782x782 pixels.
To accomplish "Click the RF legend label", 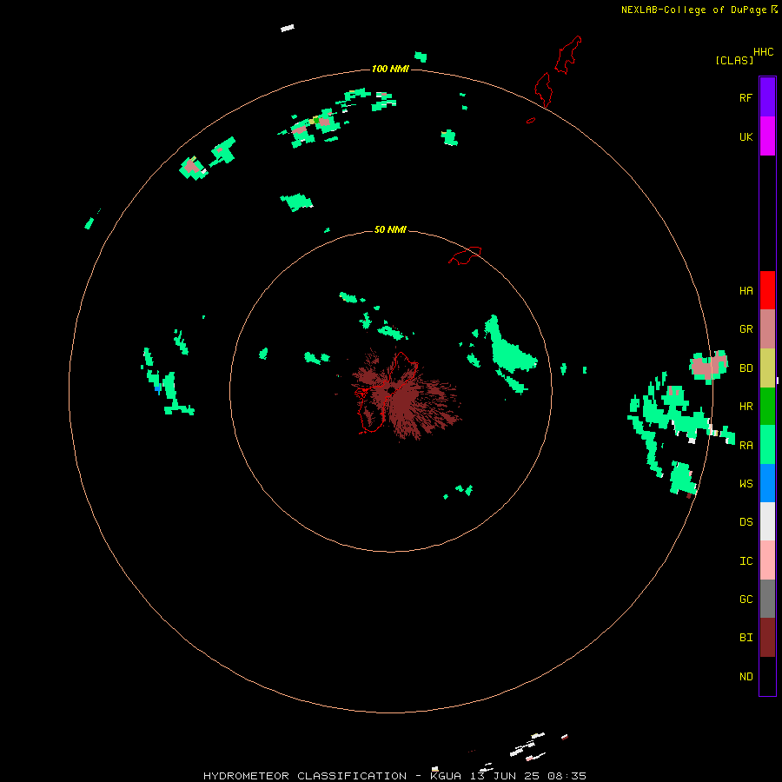I will tap(746, 97).
